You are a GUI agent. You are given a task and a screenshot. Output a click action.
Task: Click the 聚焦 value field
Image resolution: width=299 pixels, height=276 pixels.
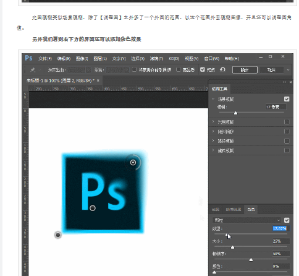click(117, 70)
